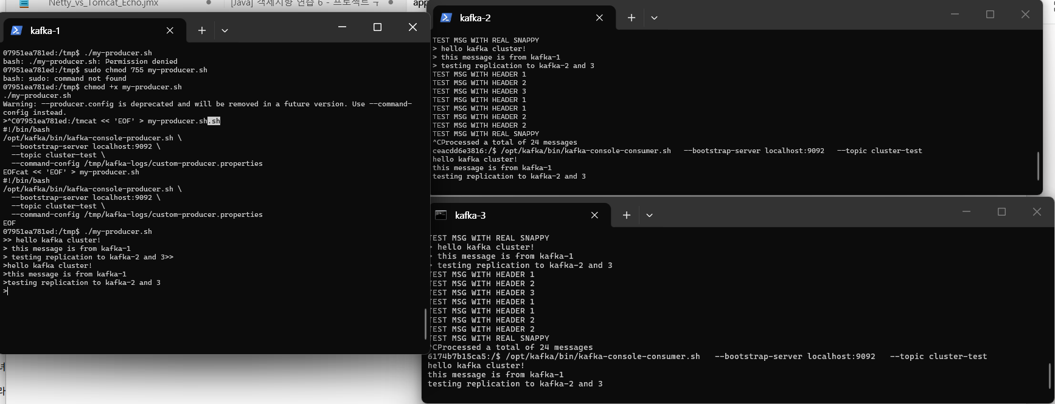Expand profile dropdown in kafka-1 window
Viewport: 1055px width, 404px height.
click(225, 30)
